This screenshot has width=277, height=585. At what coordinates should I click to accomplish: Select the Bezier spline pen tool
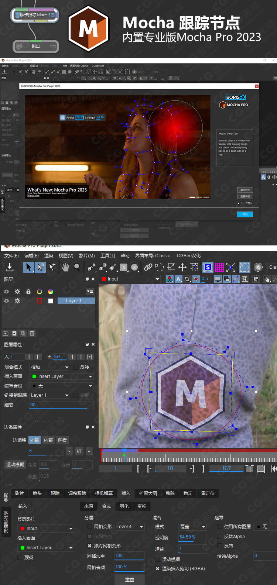point(103,267)
